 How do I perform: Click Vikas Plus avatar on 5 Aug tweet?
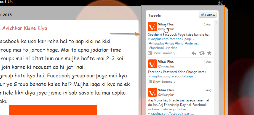153,27
